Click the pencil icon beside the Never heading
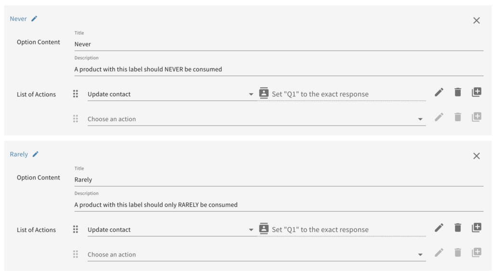 click(34, 19)
